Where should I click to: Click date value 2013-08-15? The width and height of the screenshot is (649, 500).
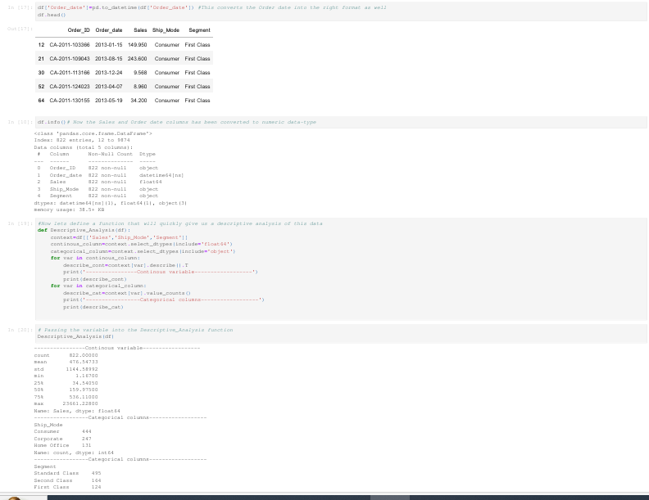[109, 59]
